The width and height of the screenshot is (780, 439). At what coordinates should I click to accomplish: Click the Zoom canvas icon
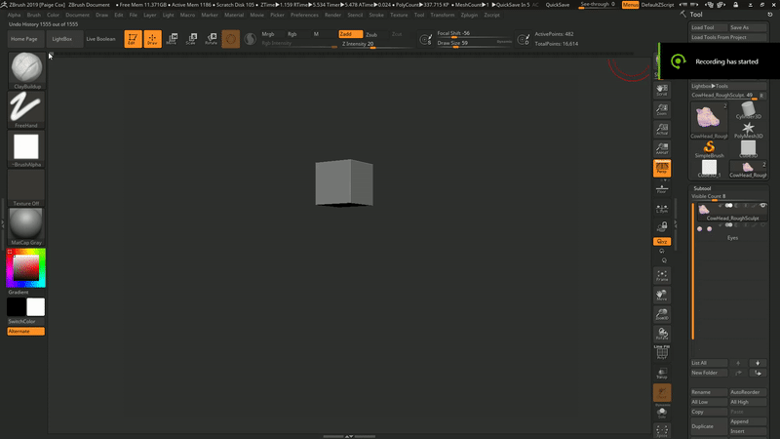coord(662,109)
